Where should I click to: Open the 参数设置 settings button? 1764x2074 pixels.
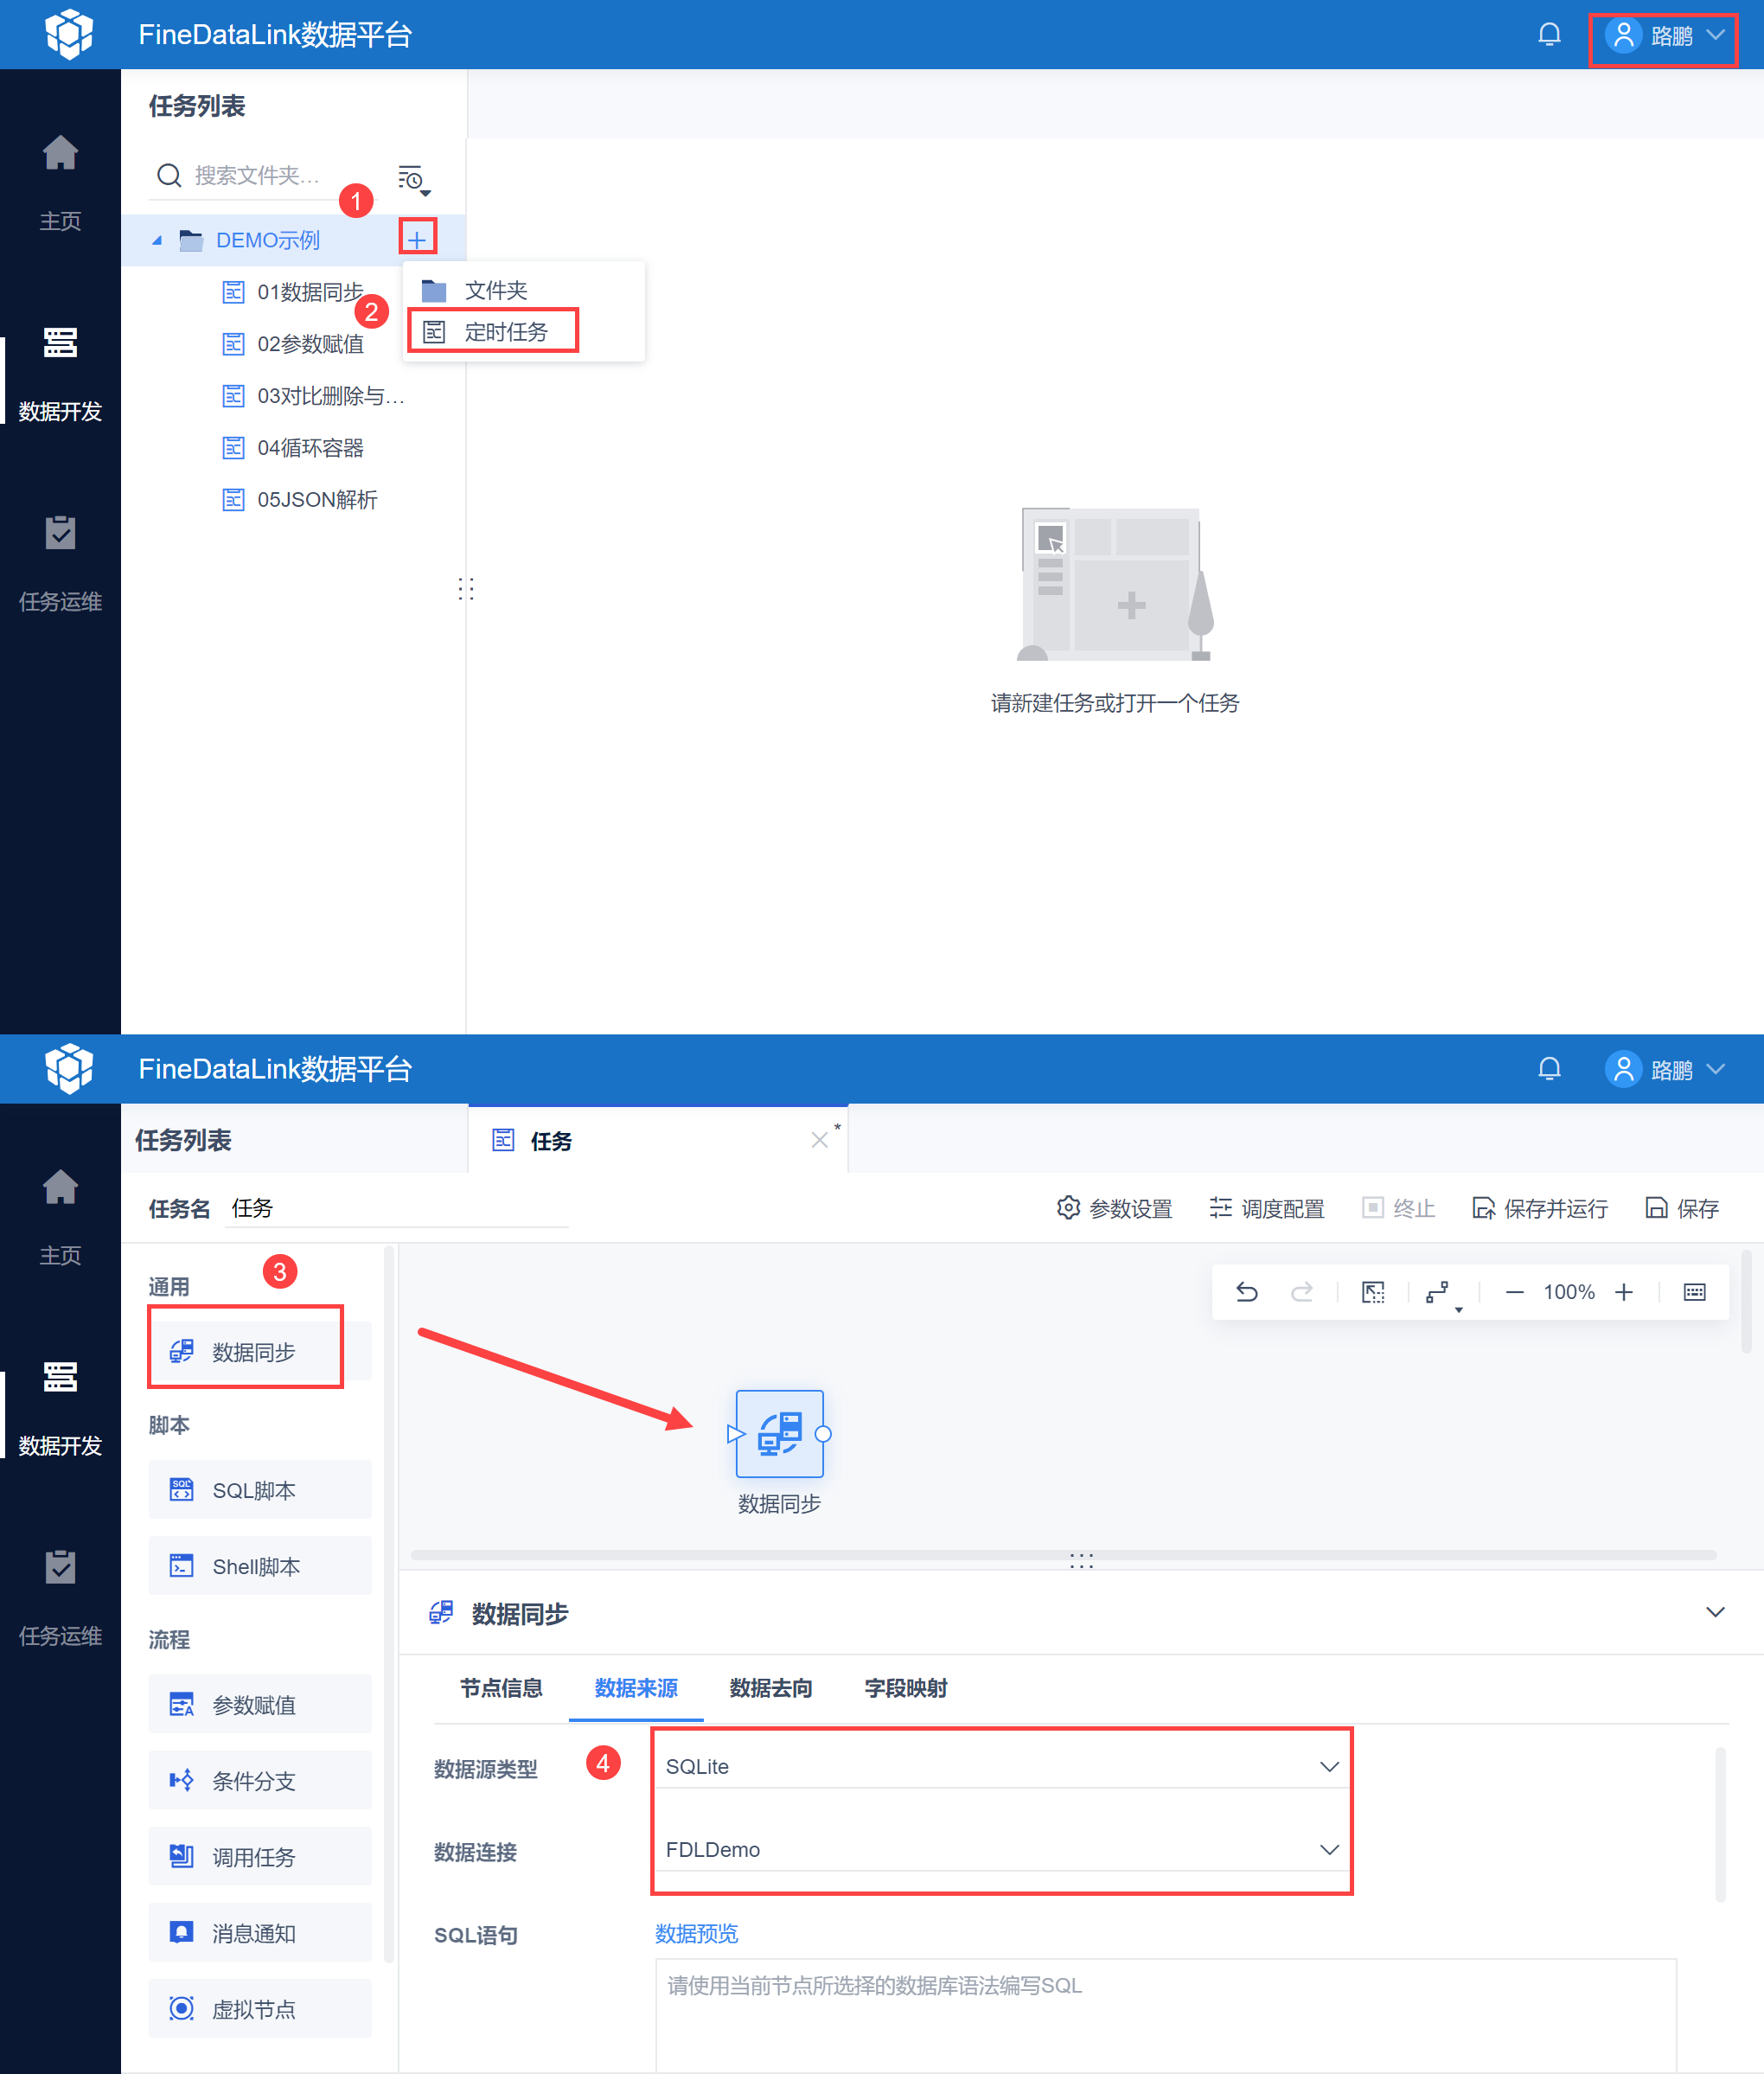coord(1114,1208)
